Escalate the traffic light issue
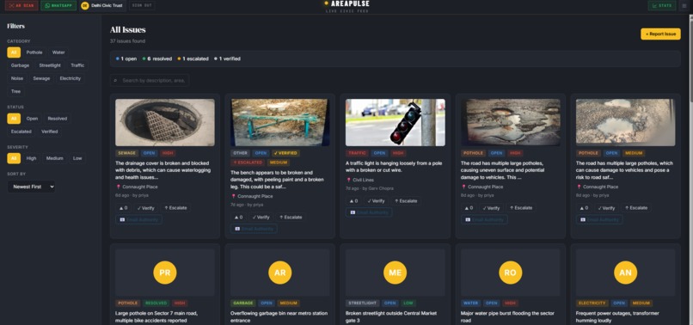693x325 pixels. coord(406,200)
